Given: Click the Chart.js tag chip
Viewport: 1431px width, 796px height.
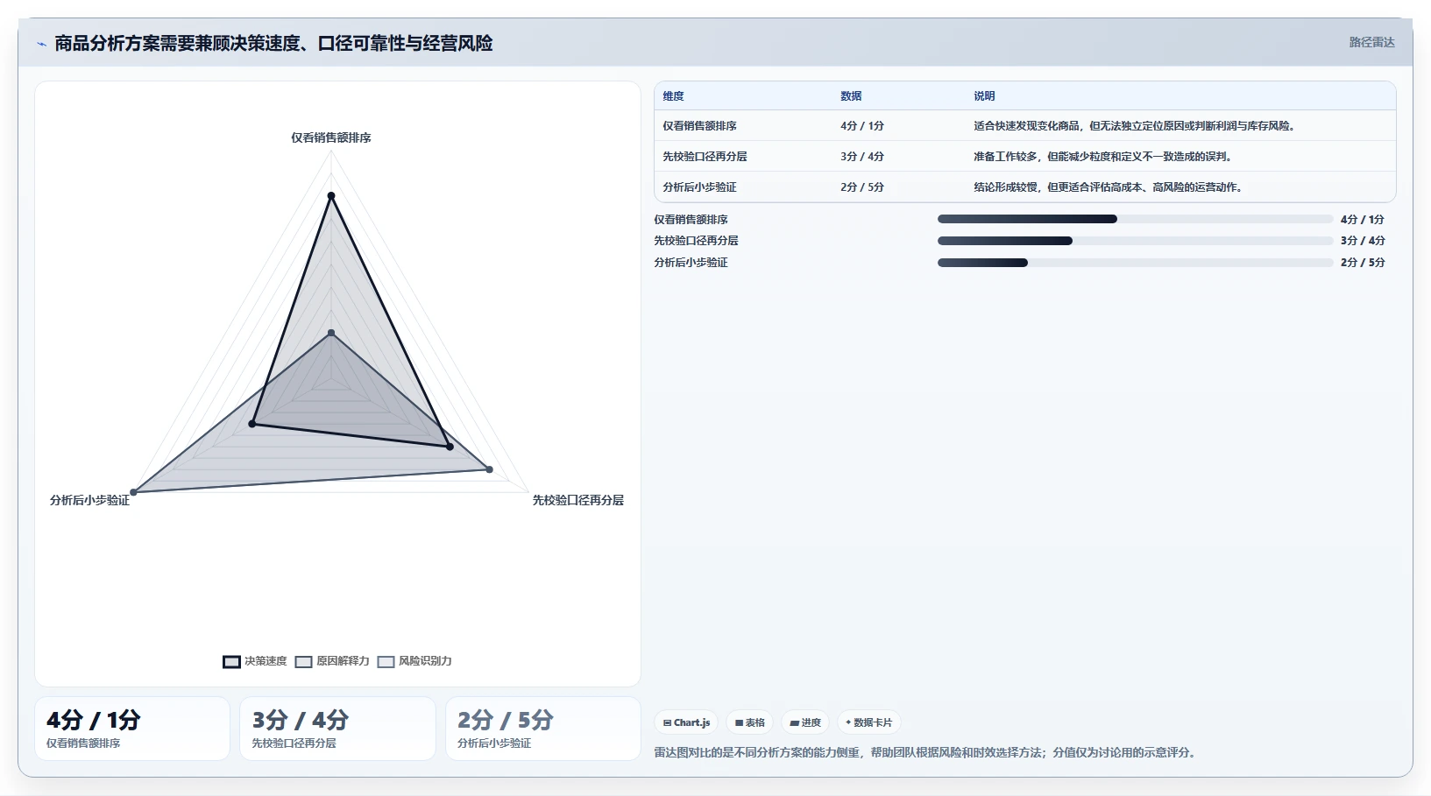Looking at the screenshot, I should pos(686,722).
